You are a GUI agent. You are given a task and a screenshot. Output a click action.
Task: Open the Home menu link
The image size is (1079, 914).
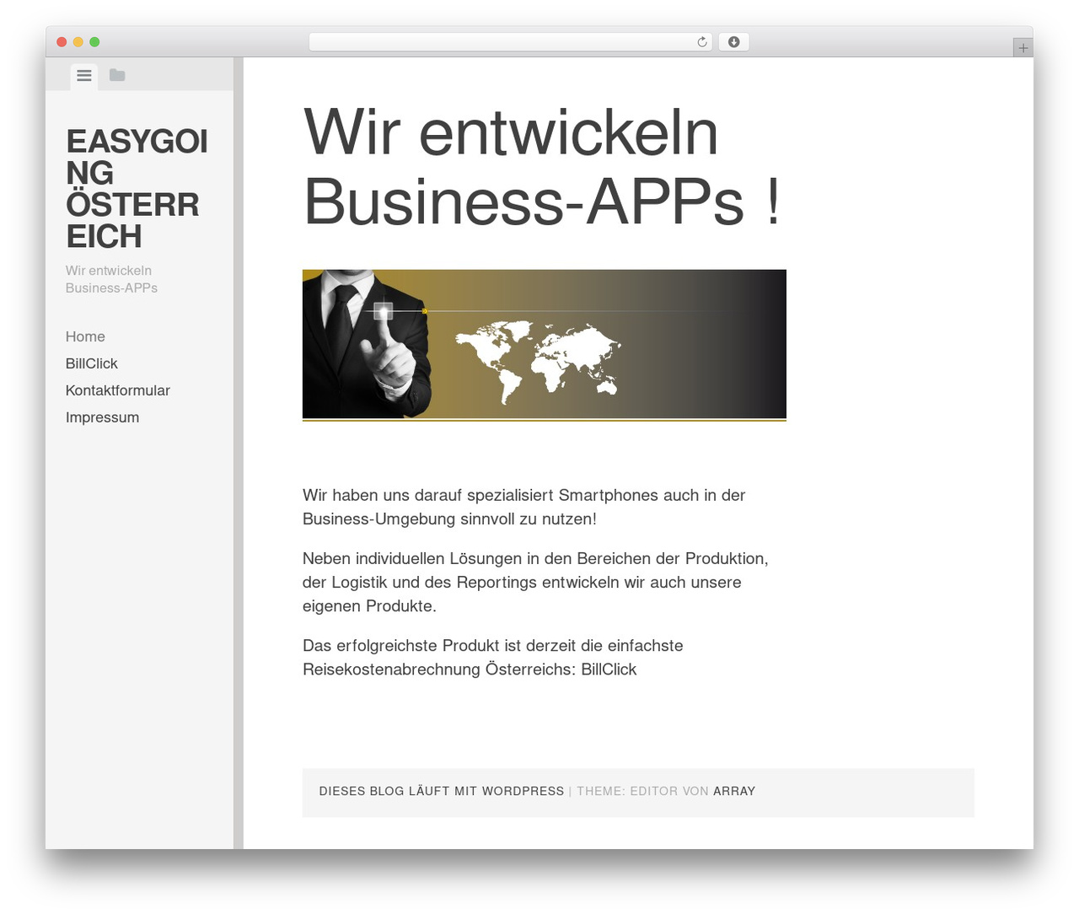click(85, 336)
